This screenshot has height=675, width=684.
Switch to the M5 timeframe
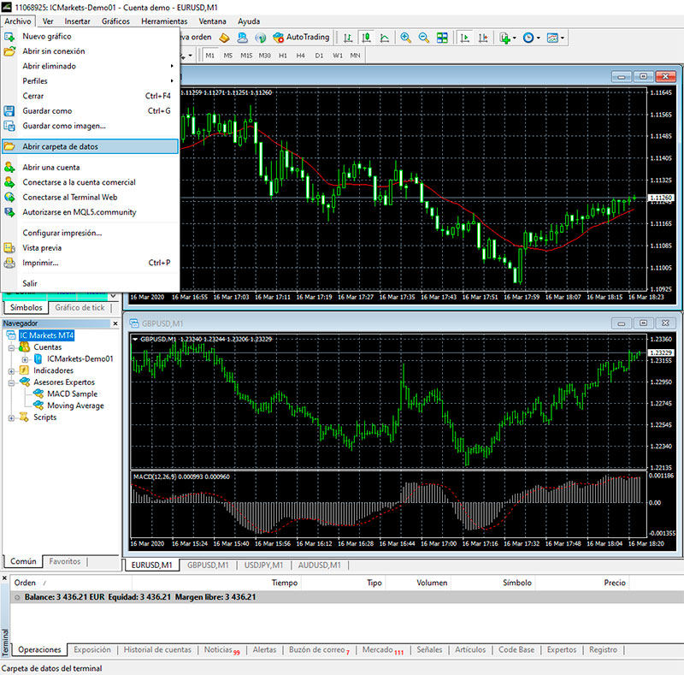pyautogui.click(x=228, y=56)
